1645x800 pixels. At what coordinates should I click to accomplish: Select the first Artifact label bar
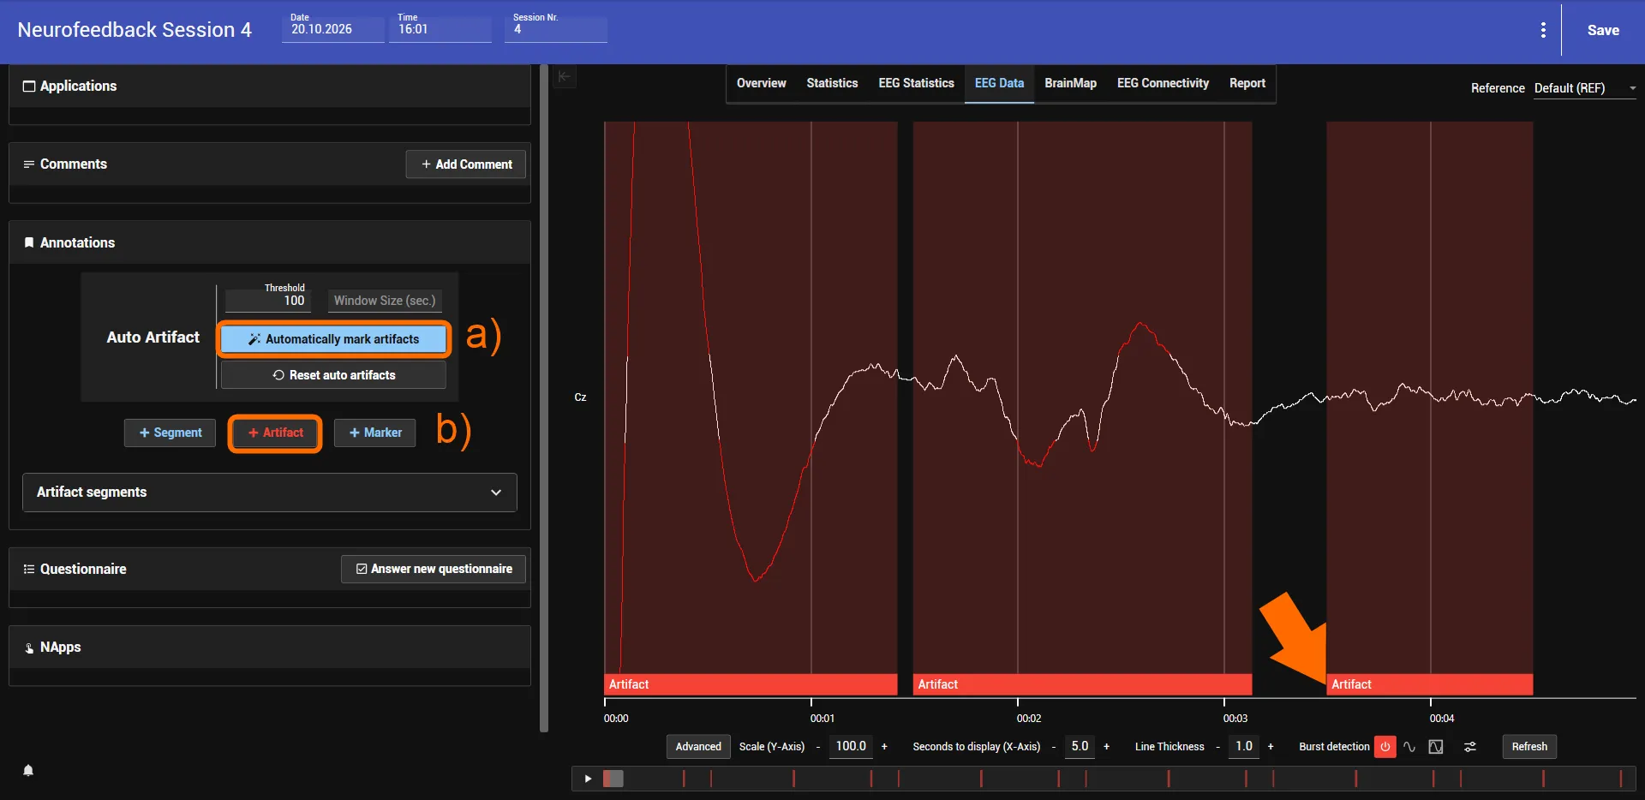[x=751, y=684]
